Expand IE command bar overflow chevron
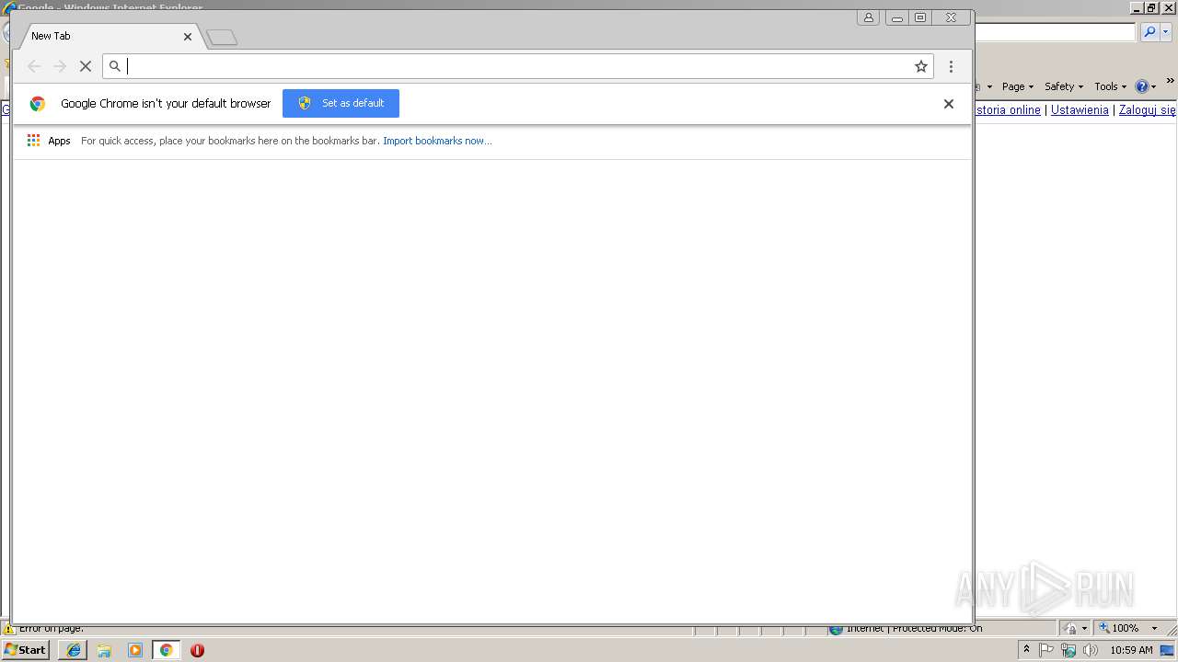The height and width of the screenshot is (662, 1178). coord(1171,82)
